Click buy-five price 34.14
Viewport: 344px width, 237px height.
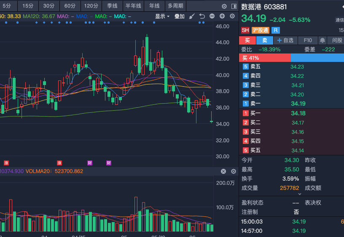click(298, 150)
